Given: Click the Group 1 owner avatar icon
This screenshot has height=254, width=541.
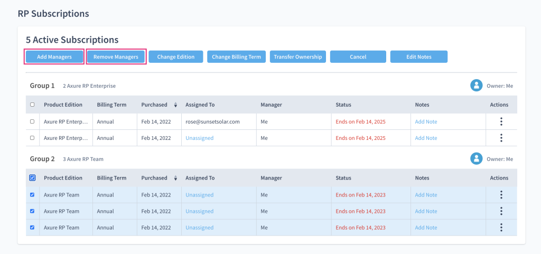Looking at the screenshot, I should pos(477,86).
